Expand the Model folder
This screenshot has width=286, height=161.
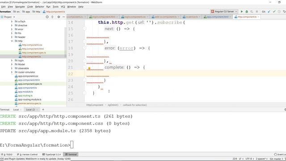[12, 64]
